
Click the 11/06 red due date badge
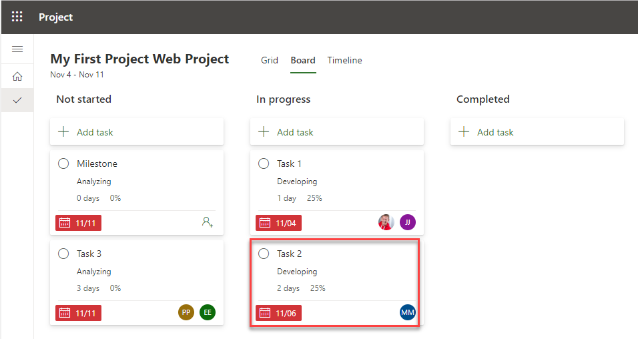279,313
